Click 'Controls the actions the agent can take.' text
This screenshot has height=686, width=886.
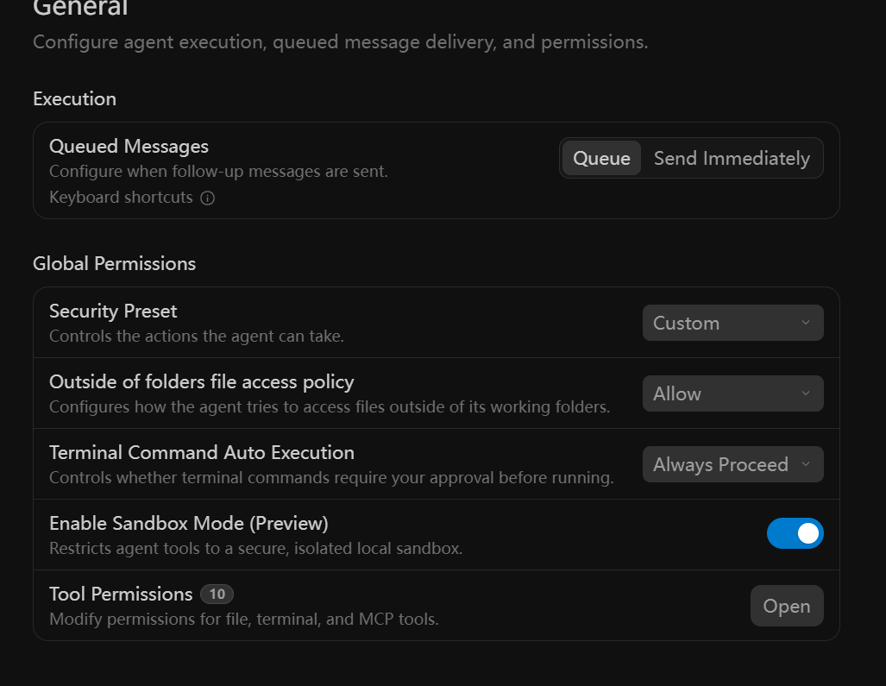pyautogui.click(x=197, y=337)
